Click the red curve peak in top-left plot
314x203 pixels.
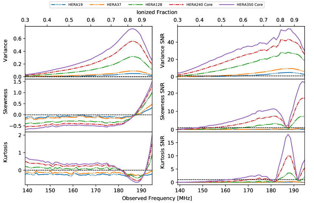pyautogui.click(x=132, y=41)
